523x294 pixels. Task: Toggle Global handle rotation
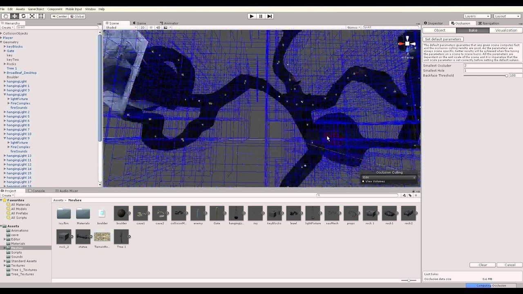[x=77, y=16]
